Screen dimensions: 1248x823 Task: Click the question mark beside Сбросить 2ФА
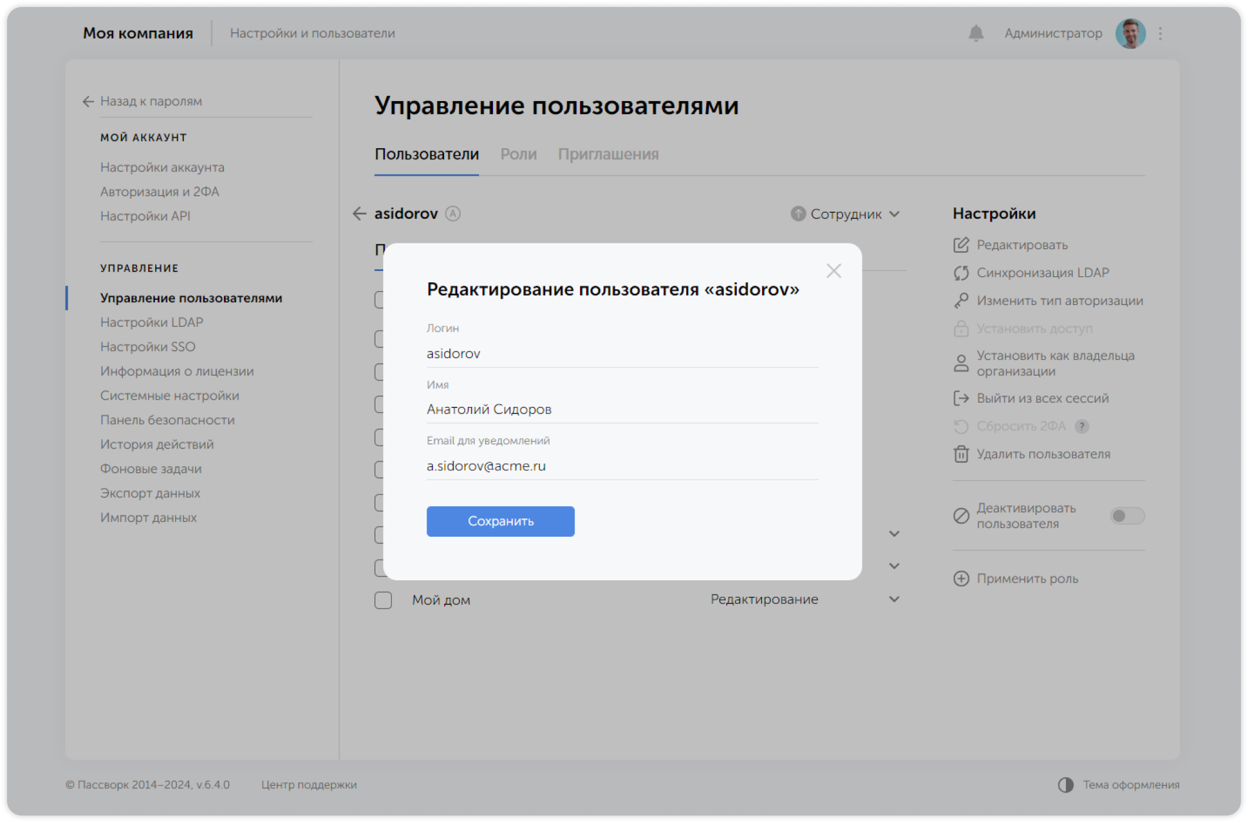pos(1083,426)
